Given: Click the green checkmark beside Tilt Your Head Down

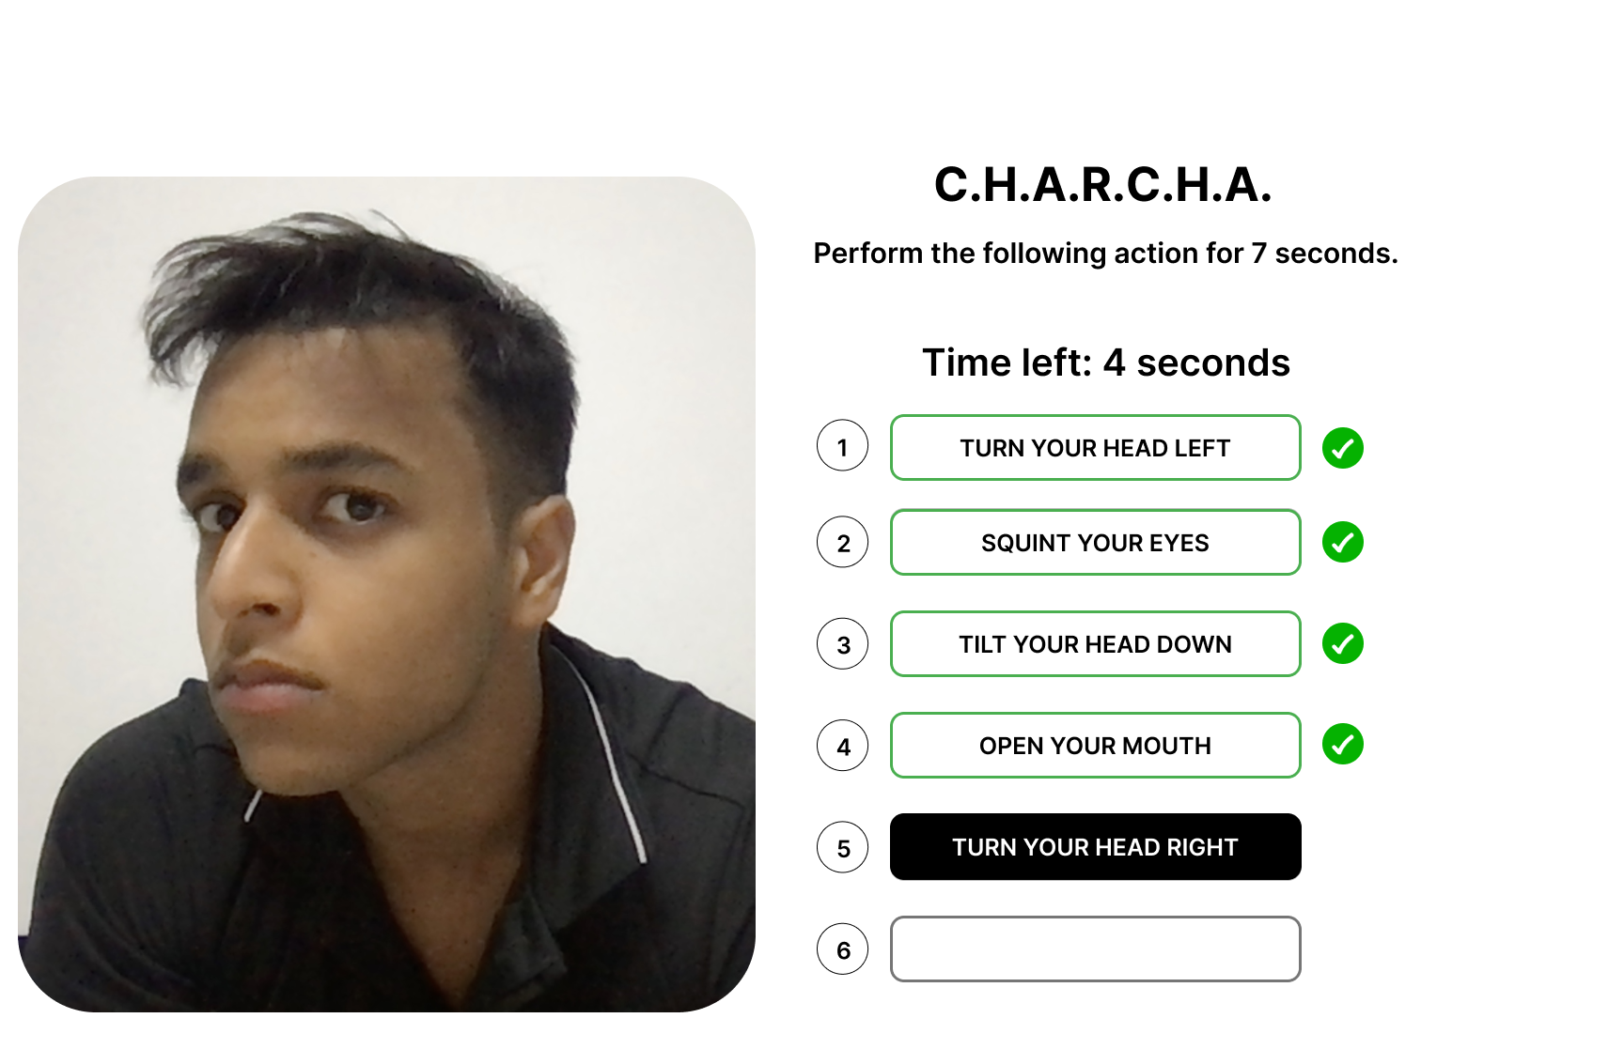Looking at the screenshot, I should [x=1342, y=643].
